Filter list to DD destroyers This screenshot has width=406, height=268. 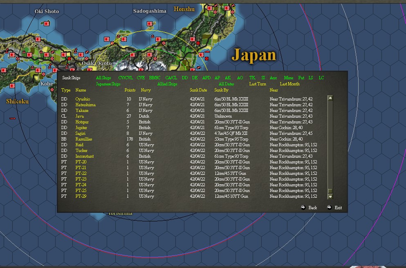point(185,78)
